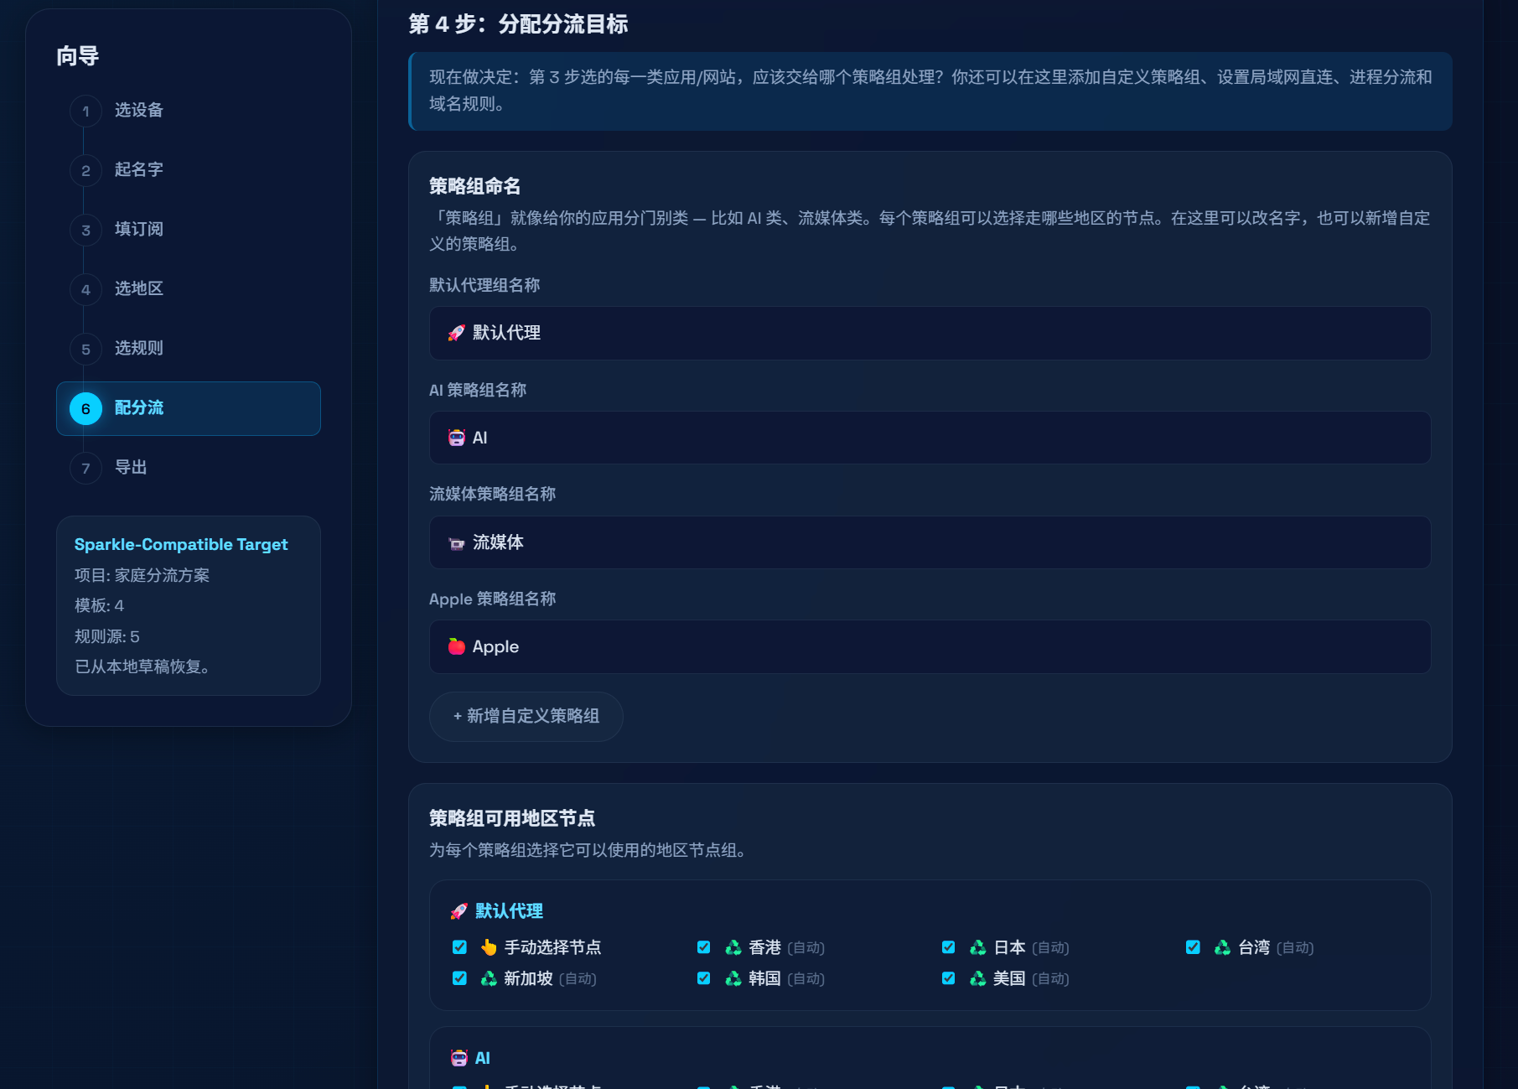Image resolution: width=1518 pixels, height=1089 pixels.
Task: Click the rocket icon beside 默认代理 heading
Action: [459, 911]
